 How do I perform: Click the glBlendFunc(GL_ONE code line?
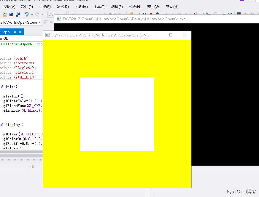(x=23, y=106)
